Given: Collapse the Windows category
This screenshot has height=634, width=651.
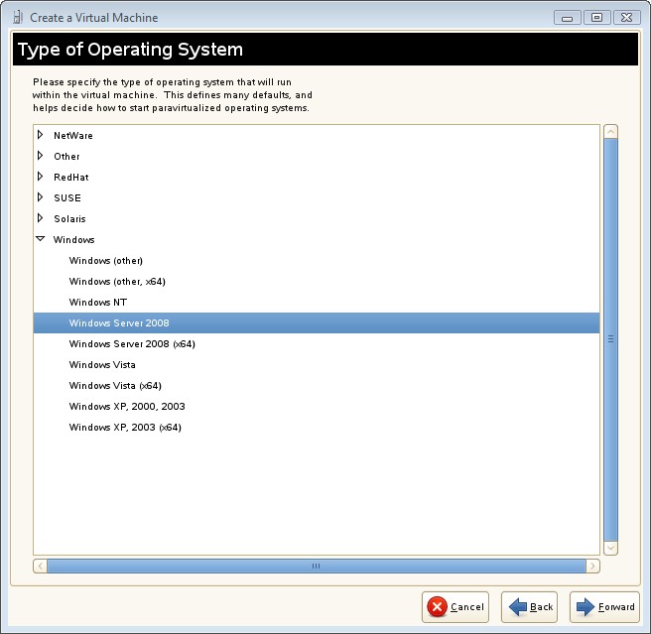Looking at the screenshot, I should [41, 239].
